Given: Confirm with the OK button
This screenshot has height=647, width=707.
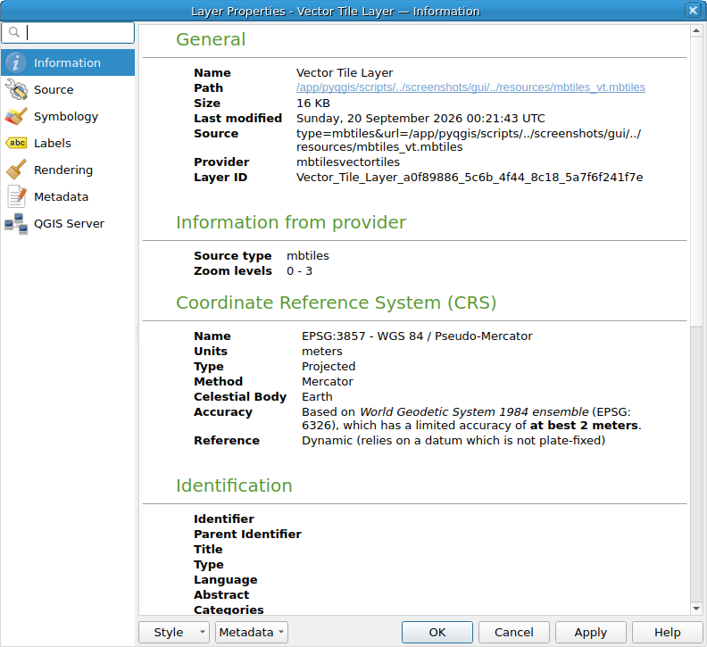Looking at the screenshot, I should [x=437, y=632].
